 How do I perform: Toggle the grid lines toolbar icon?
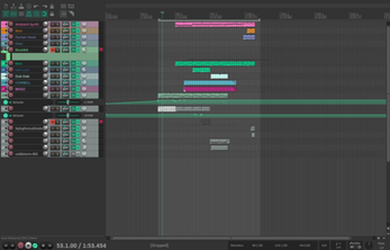point(20,13)
